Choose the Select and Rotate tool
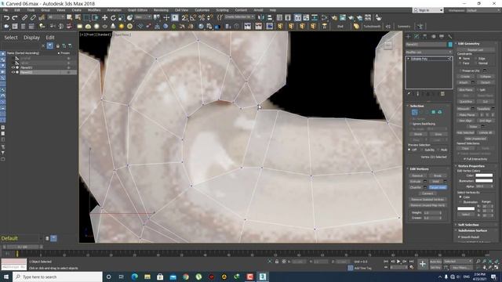This screenshot has height=282, width=502. pyautogui.click(x=113, y=17)
